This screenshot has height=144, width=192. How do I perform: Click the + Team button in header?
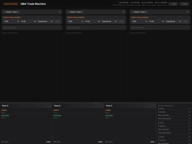point(184,4)
